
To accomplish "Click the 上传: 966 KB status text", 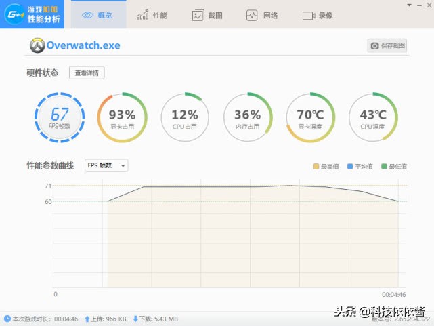I will point(108,319).
